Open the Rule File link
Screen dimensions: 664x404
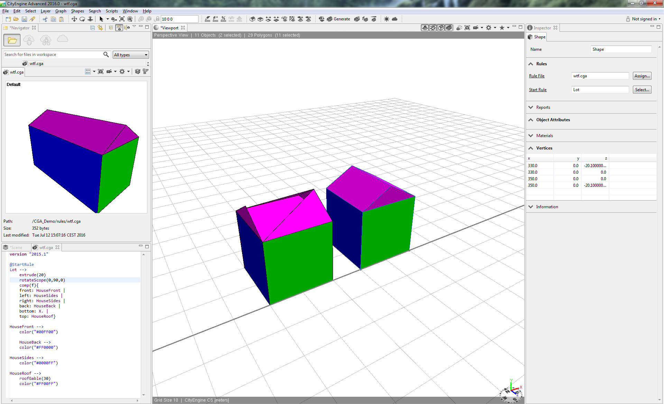(x=537, y=76)
